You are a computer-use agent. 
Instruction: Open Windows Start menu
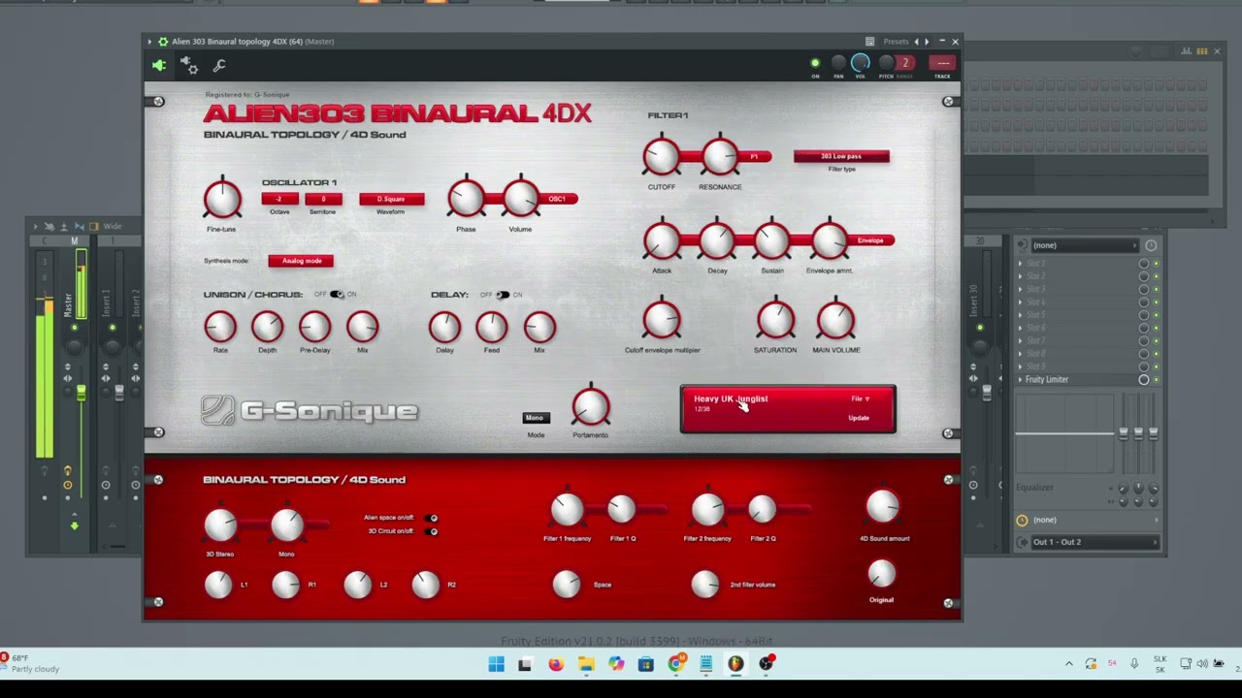click(496, 664)
